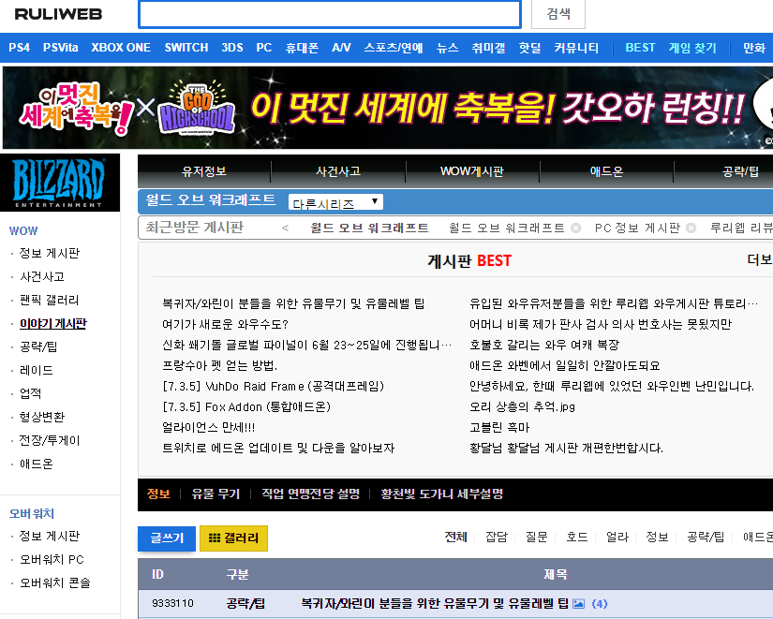The width and height of the screenshot is (773, 619).
Task: Go to the 핫딜 section
Action: point(530,48)
